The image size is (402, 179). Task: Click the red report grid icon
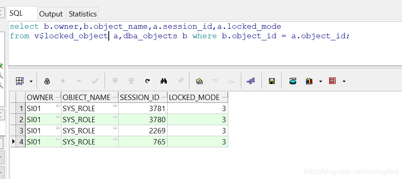[332, 81]
